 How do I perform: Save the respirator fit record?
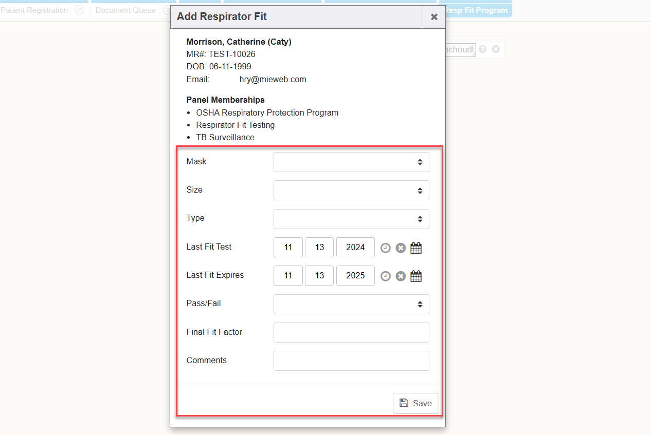(415, 403)
